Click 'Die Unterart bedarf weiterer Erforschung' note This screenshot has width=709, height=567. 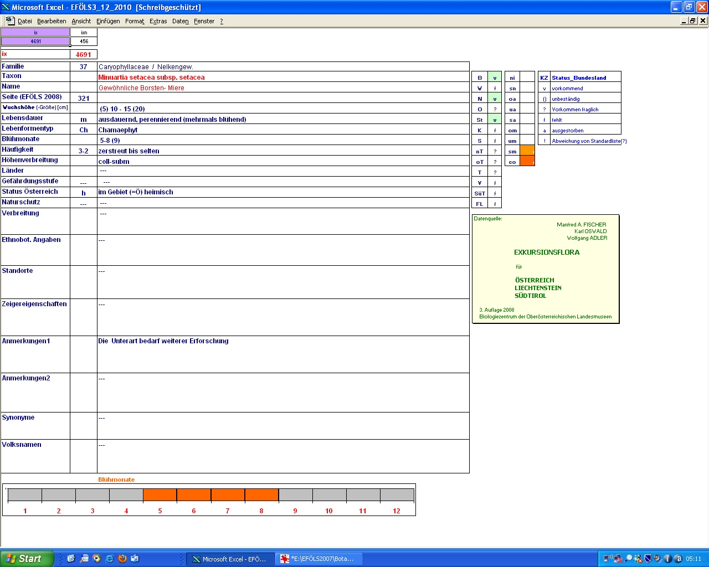tap(163, 341)
